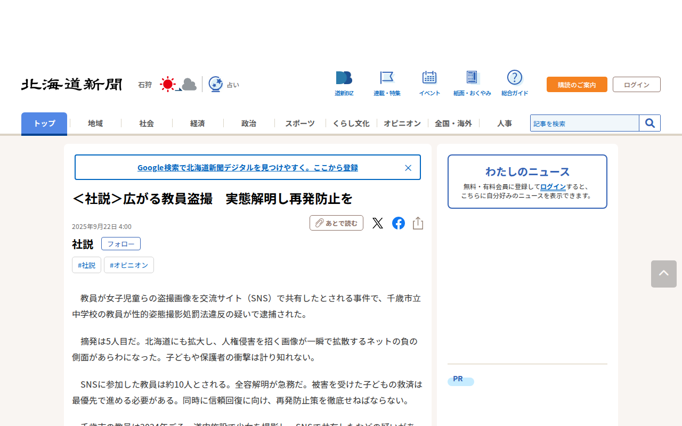
Task: Dismiss the Google検索 banner
Action: tap(408, 168)
